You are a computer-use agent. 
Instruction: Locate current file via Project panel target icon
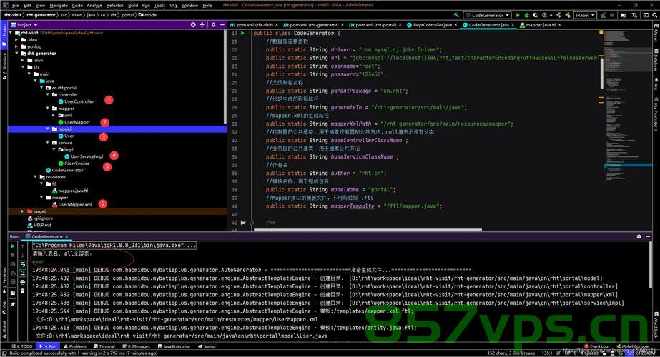[193, 25]
